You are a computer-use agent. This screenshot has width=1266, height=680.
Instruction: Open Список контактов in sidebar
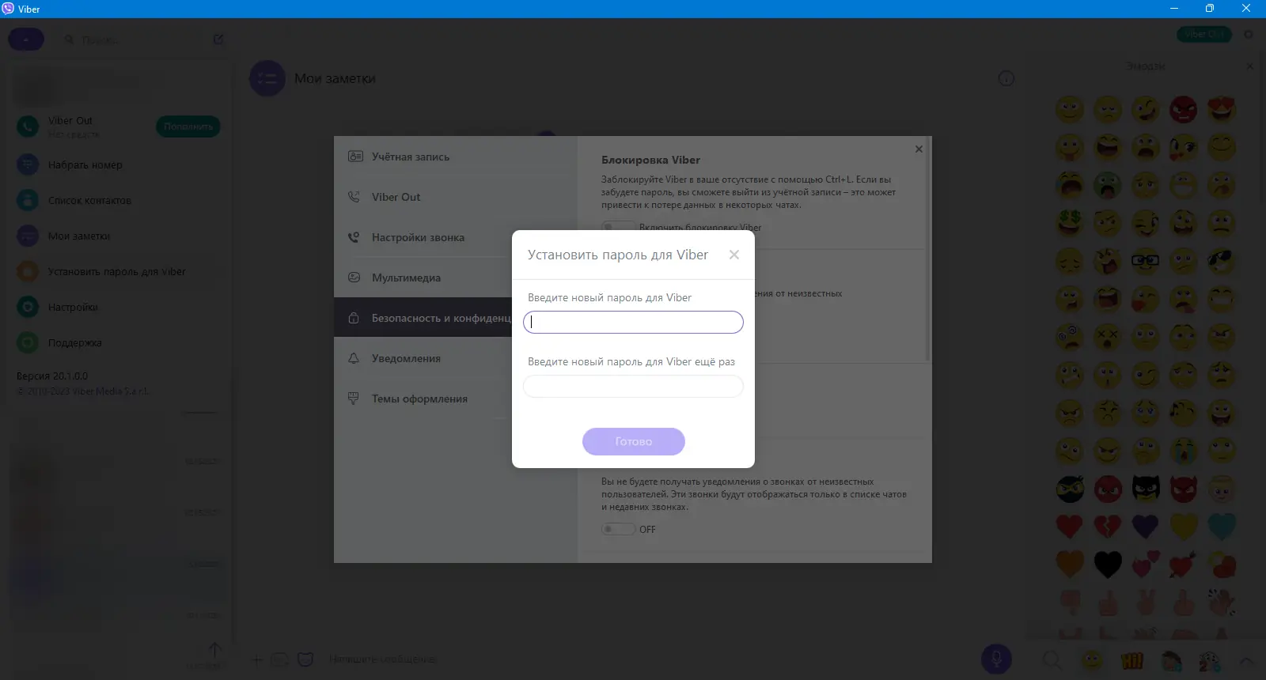pos(89,200)
